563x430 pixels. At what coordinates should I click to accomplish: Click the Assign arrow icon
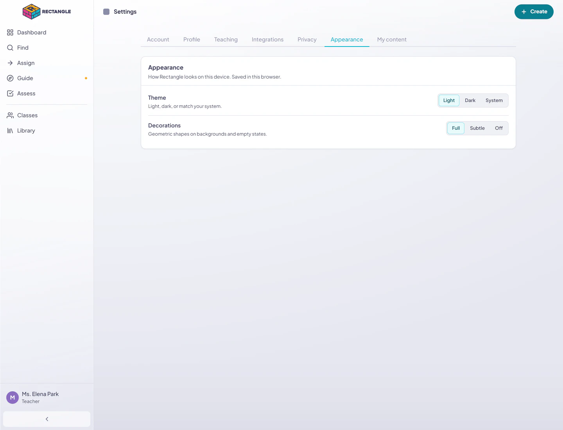10,63
